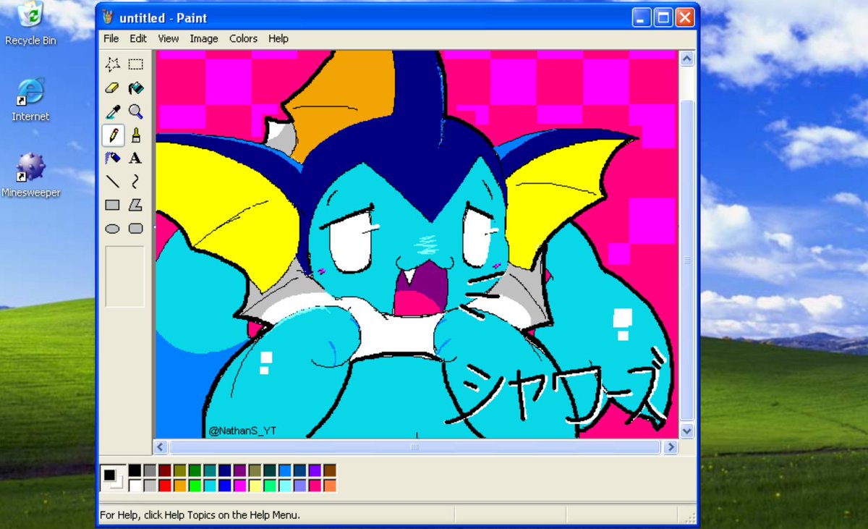Click the vertical scrollbar up arrow
This screenshot has height=529, width=868.
(x=686, y=59)
